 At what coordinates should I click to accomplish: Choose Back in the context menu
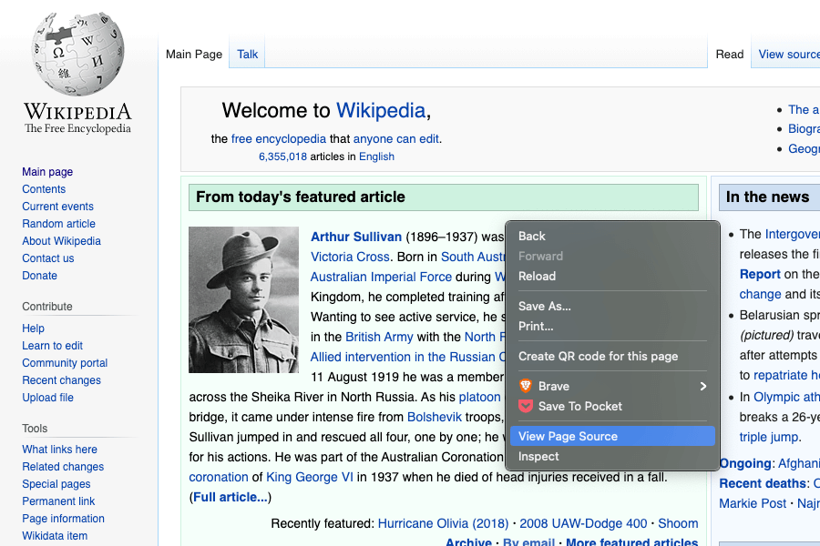[x=612, y=237]
